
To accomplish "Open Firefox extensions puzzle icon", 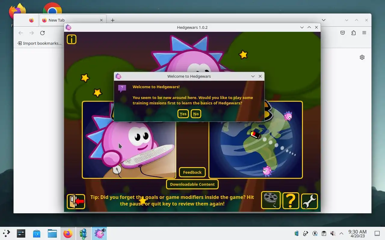I will [353, 33].
